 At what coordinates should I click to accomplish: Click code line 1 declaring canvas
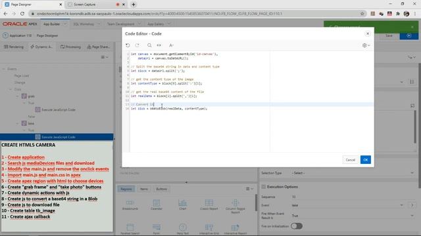pos(174,54)
